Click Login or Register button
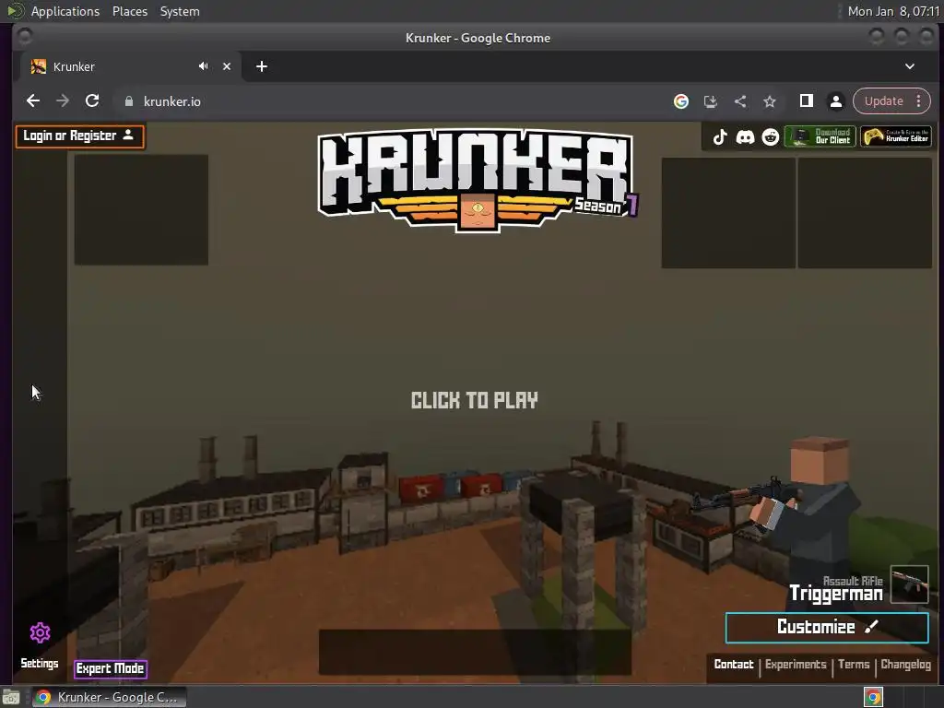944x708 pixels. click(80, 136)
